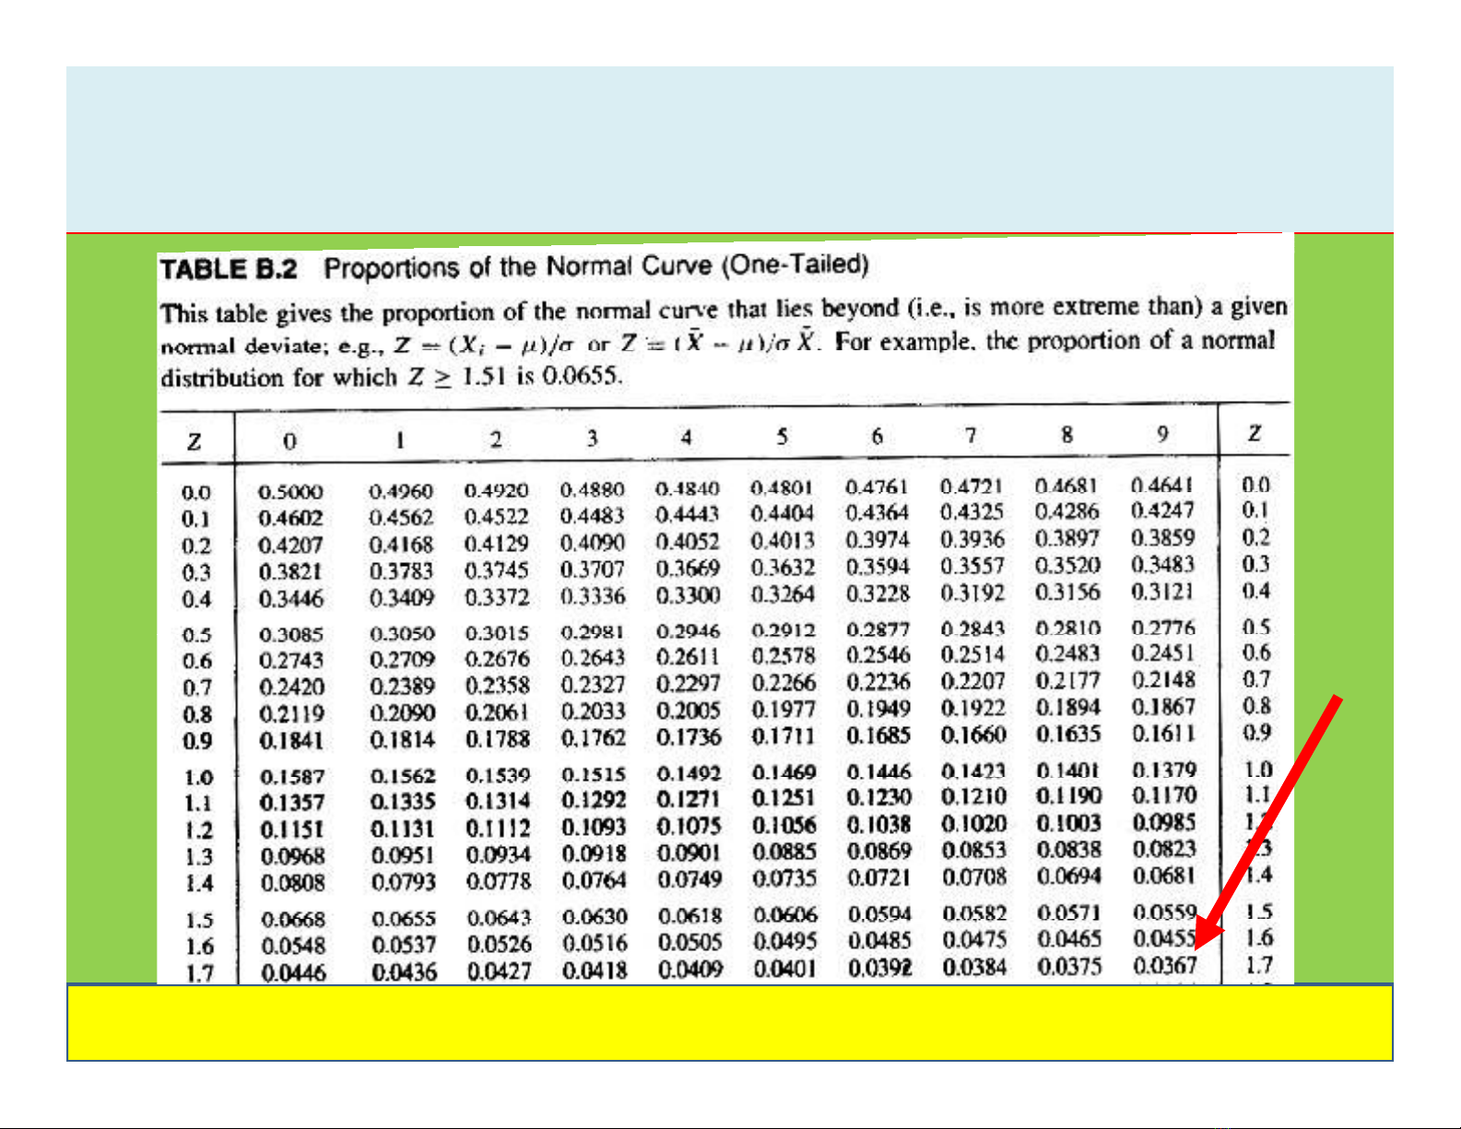The width and height of the screenshot is (1461, 1129).
Task: Click the yellow bar below the table
Action: point(729,1023)
